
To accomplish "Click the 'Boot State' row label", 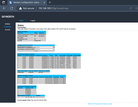I will click(20, 38).
